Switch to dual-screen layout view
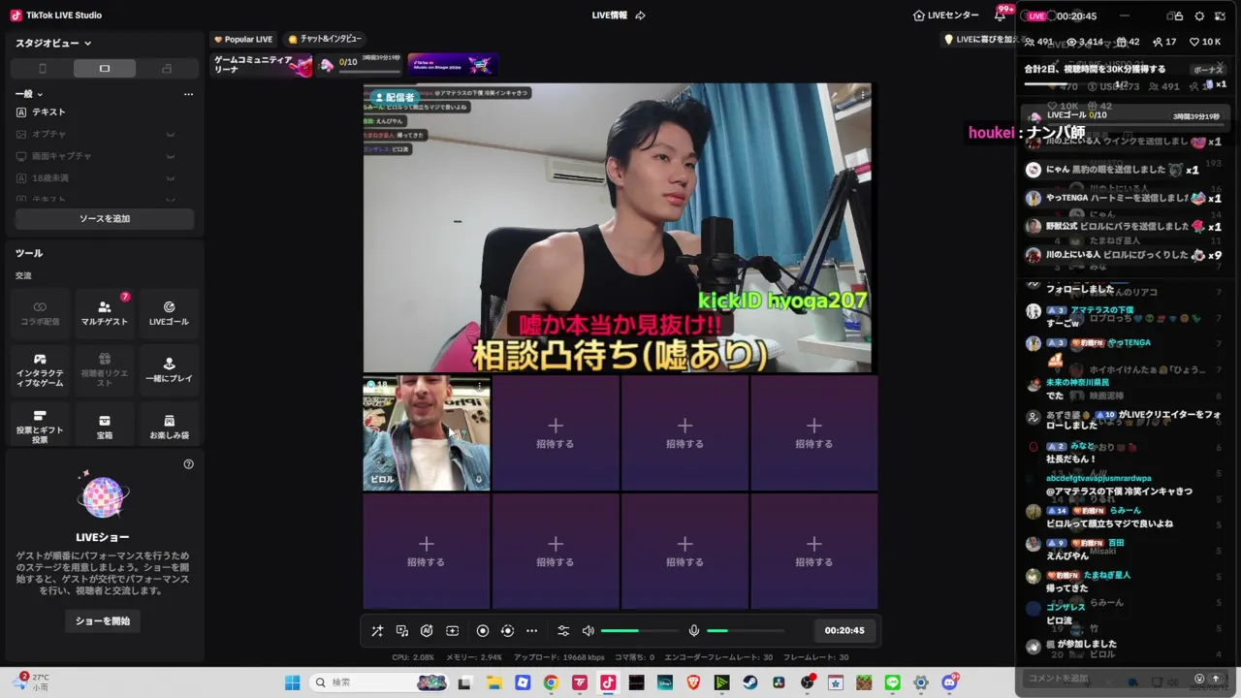The width and height of the screenshot is (1241, 698). (x=167, y=69)
